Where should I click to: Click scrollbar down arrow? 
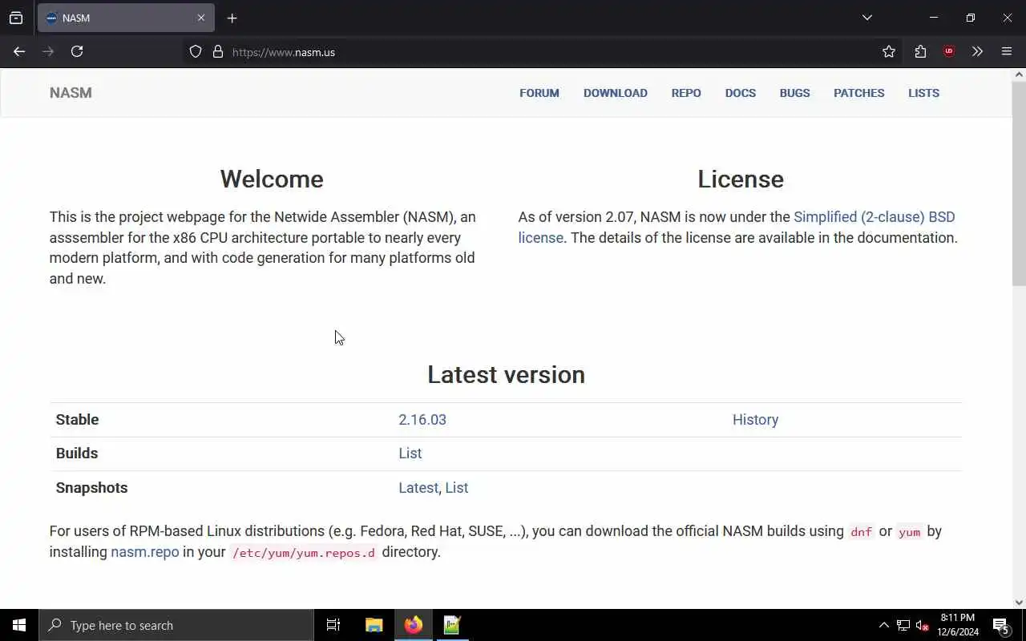point(1019,603)
